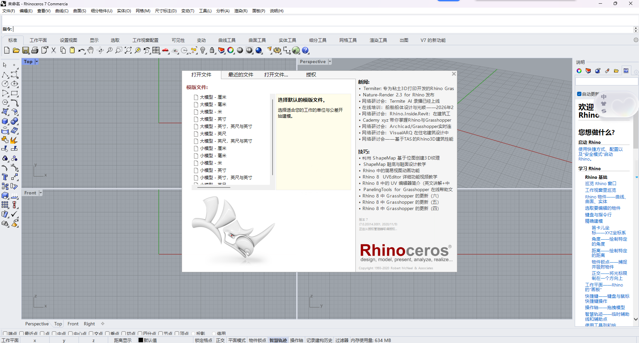Click the Paste from clipboard icon
Viewport: 639px width, 343px height.
[72, 50]
